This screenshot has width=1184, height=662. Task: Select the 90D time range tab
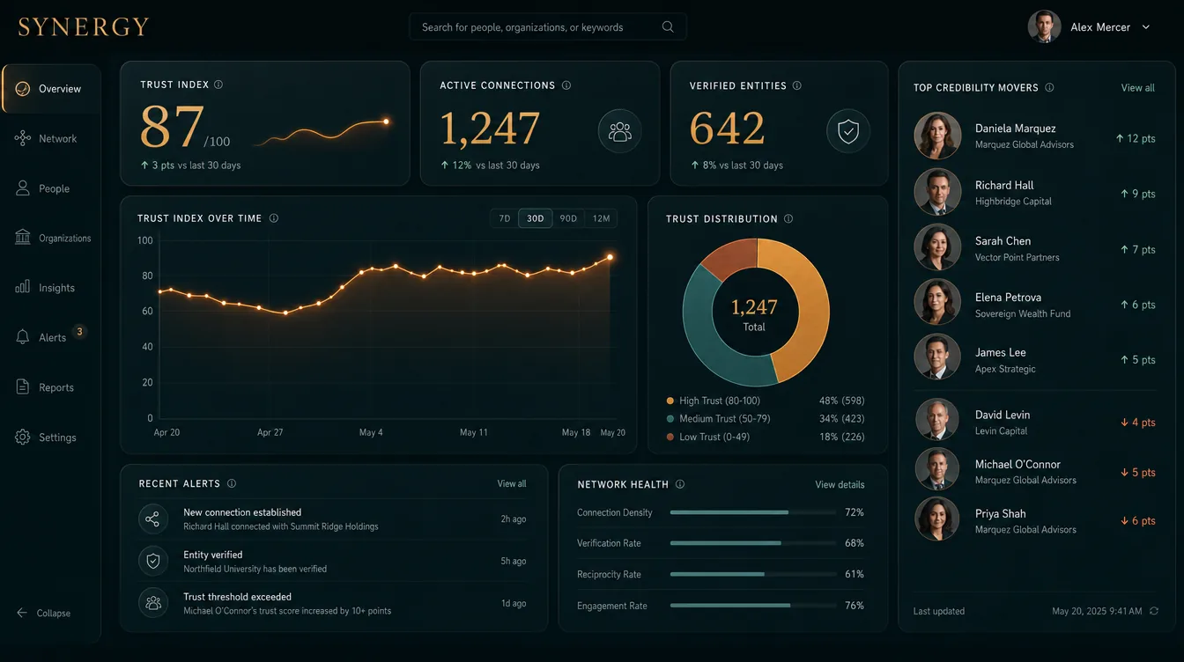(568, 218)
